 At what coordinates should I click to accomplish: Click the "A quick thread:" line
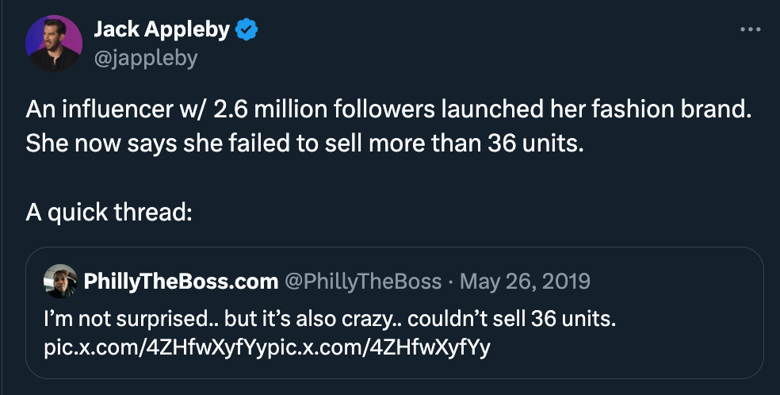coord(109,213)
